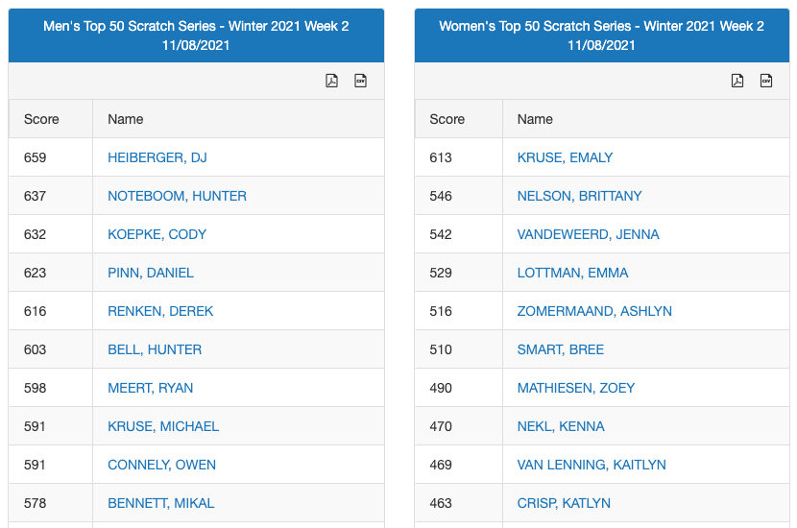The image size is (797, 528).
Task: Select PINN, DANIEL in Men's list
Action: (151, 273)
